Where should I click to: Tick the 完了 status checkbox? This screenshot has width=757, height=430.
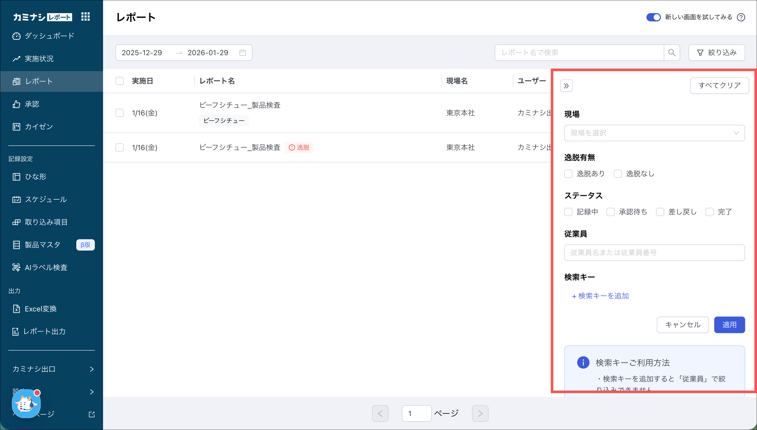pyautogui.click(x=710, y=212)
